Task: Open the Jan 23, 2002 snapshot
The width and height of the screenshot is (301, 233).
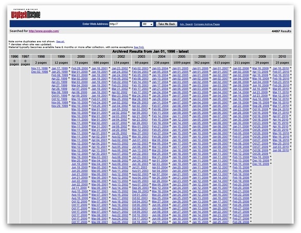Action: click(x=120, y=68)
